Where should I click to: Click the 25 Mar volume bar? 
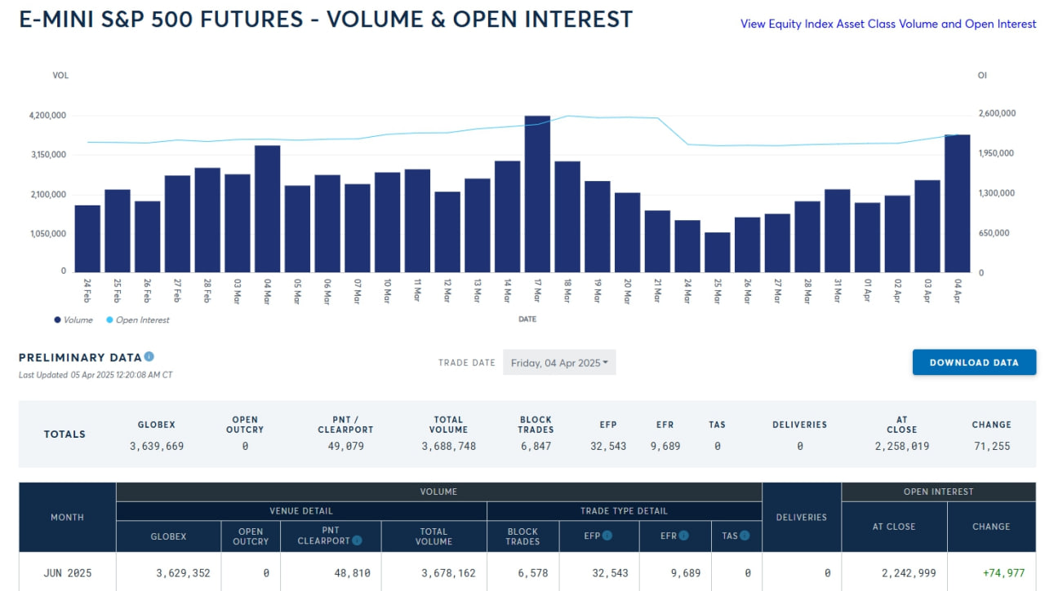pyautogui.click(x=718, y=253)
